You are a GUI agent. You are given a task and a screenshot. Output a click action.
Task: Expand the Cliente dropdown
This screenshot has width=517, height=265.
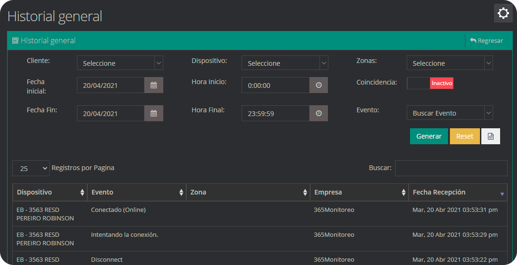120,63
